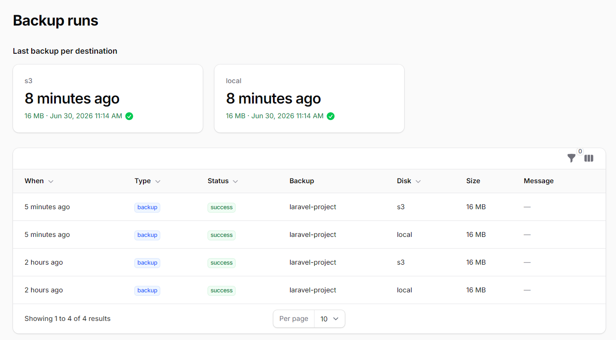The width and height of the screenshot is (616, 340).
Task: Click When cell of 2 hours ago s3 row
Action: pos(44,262)
